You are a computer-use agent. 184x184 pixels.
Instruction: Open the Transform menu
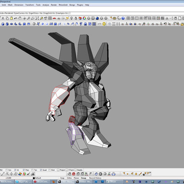tap(29, 5)
